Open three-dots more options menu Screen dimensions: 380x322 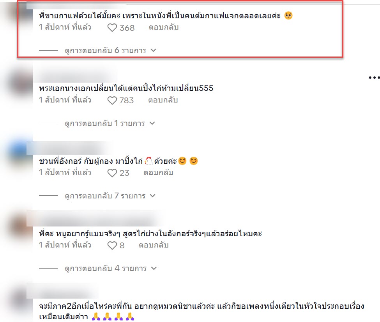pos(374,78)
